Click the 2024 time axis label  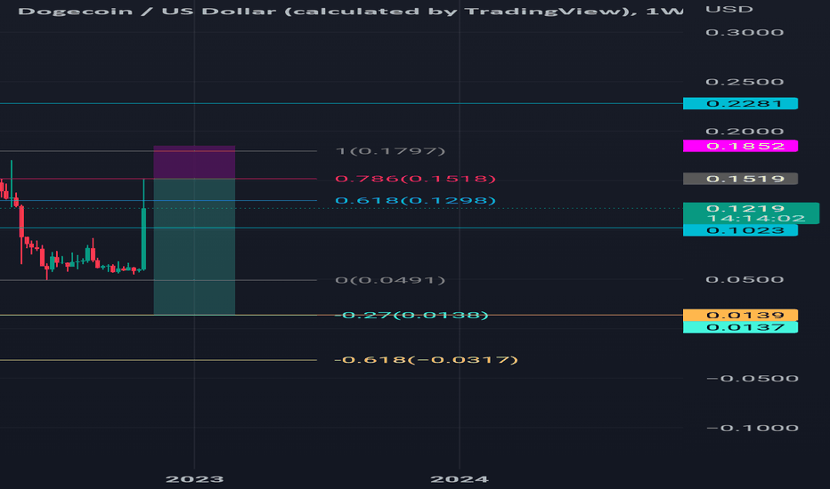click(460, 479)
